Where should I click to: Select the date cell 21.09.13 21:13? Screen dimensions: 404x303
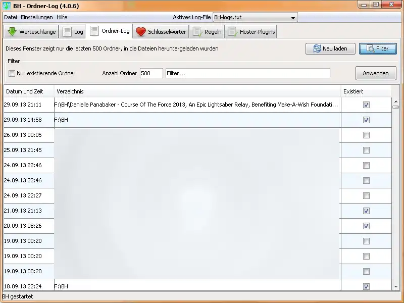(29, 211)
